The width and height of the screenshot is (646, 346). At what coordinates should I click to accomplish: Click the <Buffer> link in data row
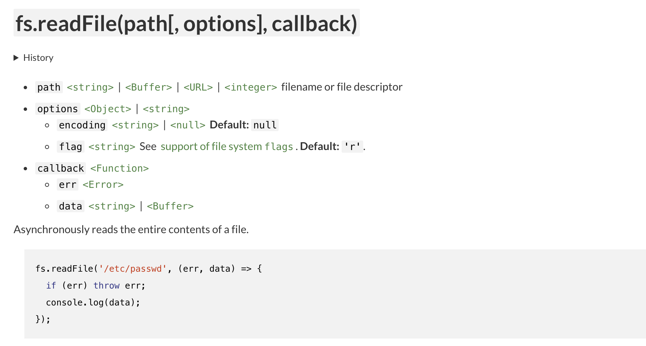pyautogui.click(x=170, y=206)
